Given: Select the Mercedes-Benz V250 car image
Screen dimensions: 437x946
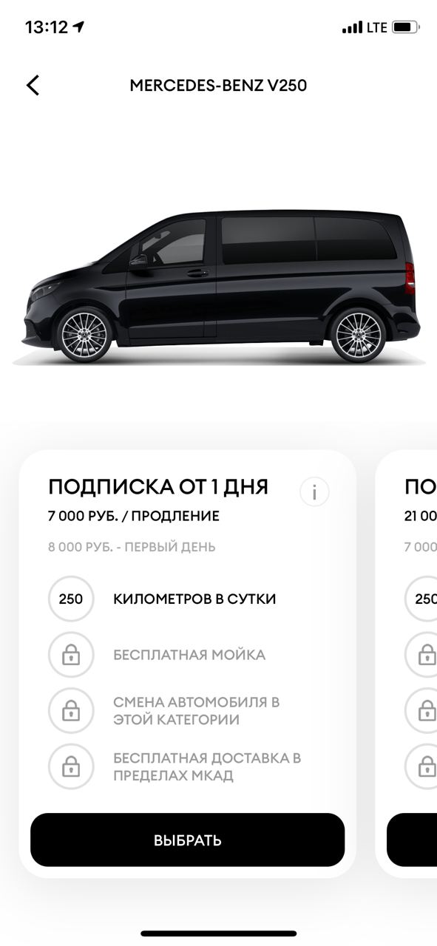Looking at the screenshot, I should tap(220, 287).
